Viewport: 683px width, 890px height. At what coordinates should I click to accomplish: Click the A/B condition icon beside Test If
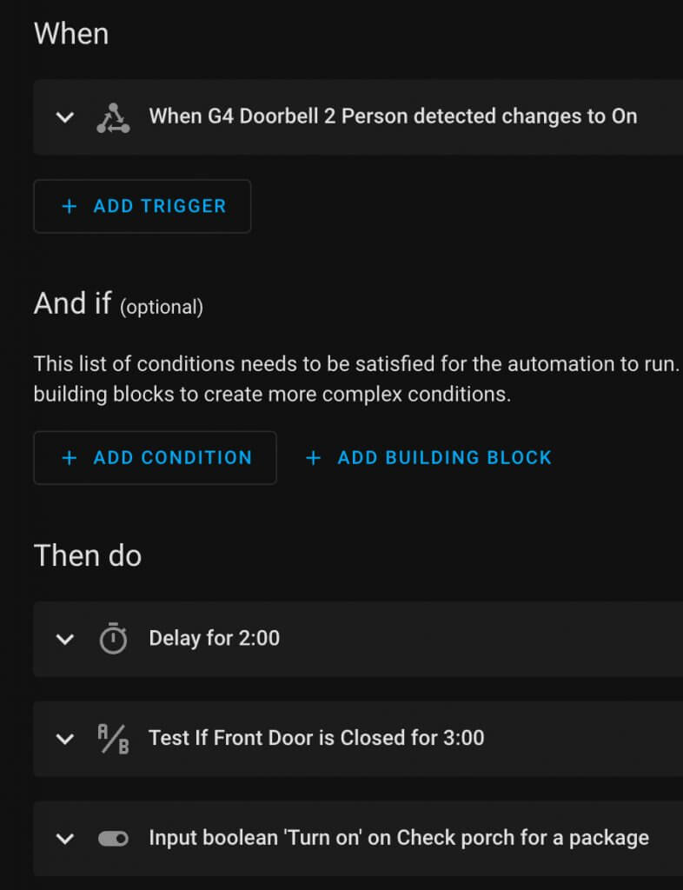[113, 739]
